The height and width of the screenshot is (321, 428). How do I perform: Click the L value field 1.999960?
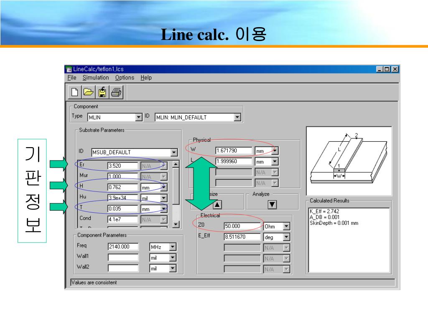(234, 161)
